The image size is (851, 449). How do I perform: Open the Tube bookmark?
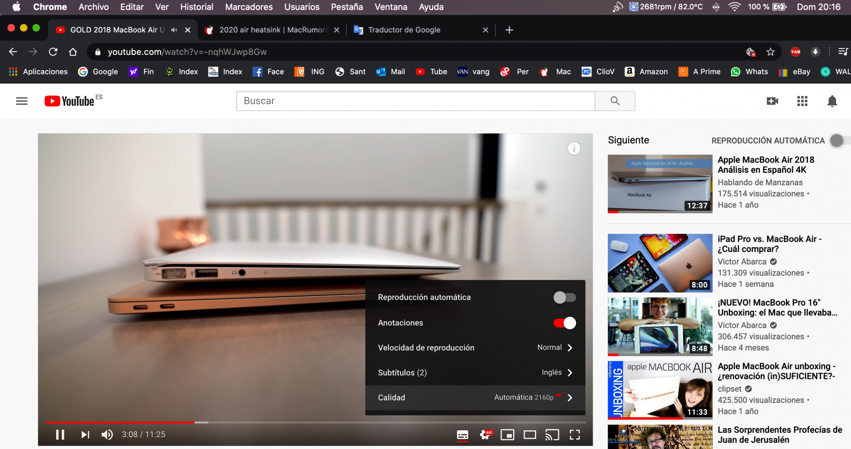pyautogui.click(x=431, y=71)
